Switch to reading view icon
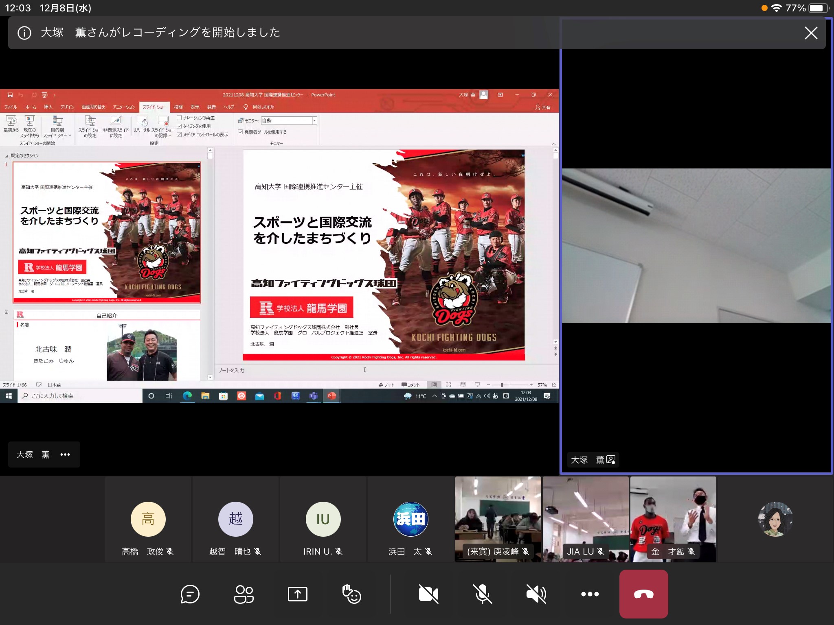The width and height of the screenshot is (834, 625). pyautogui.click(x=463, y=385)
